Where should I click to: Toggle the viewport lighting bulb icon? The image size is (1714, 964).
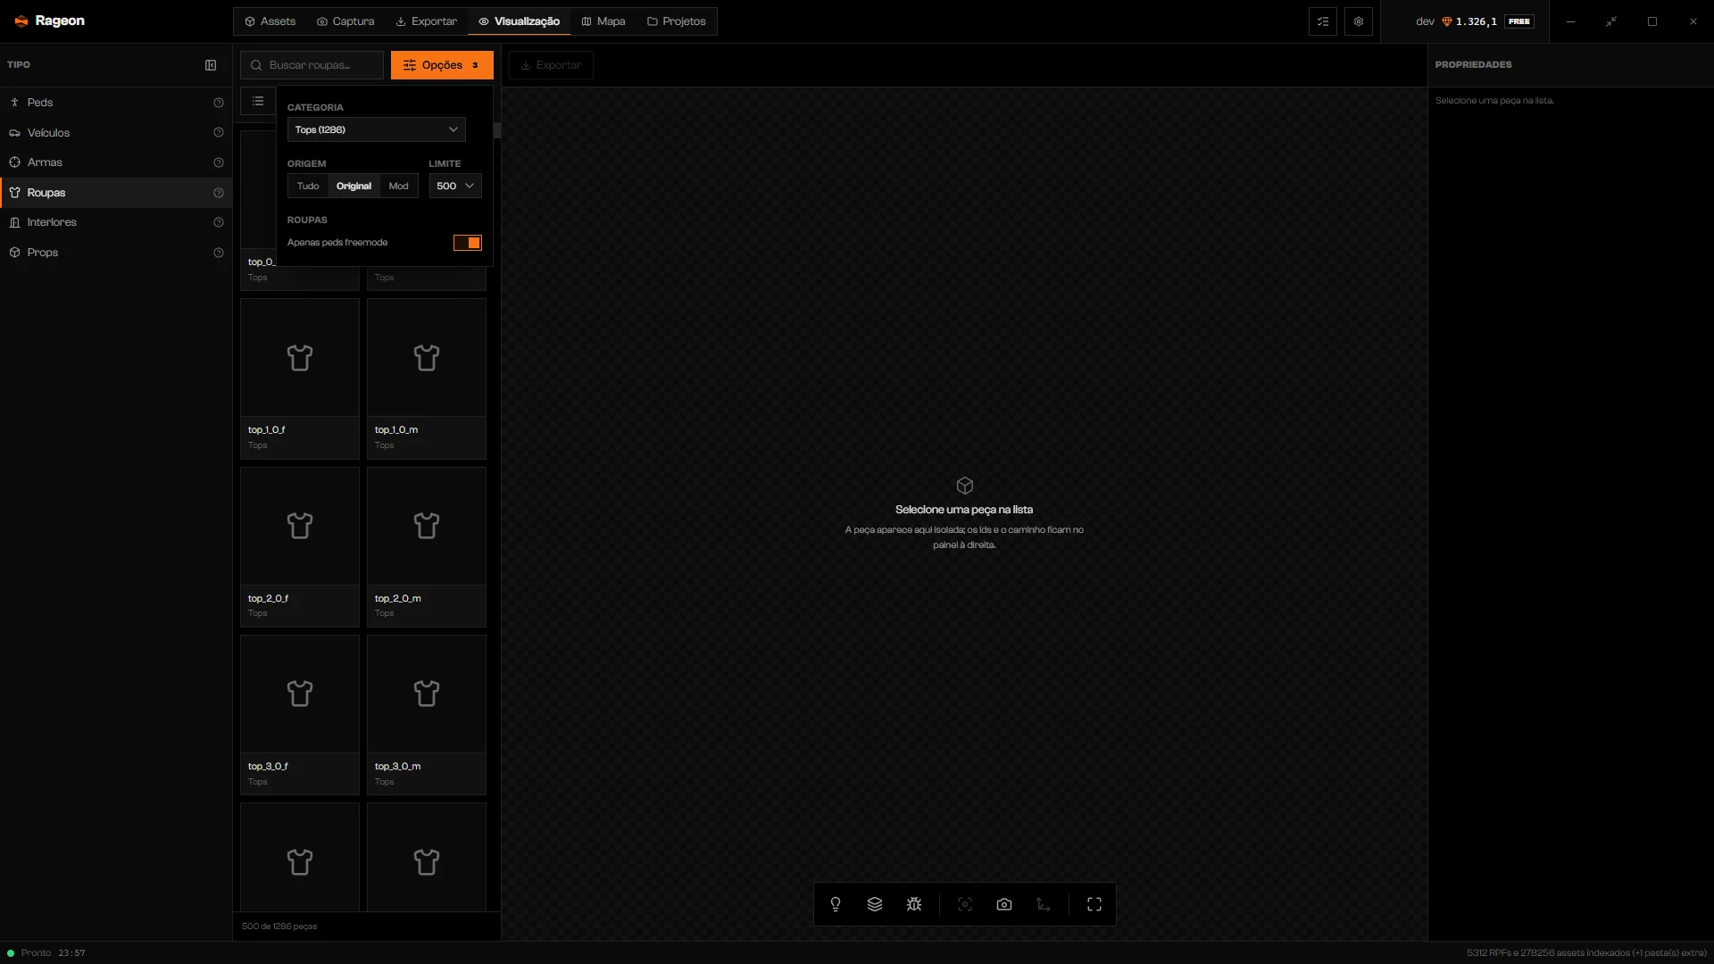point(836,904)
